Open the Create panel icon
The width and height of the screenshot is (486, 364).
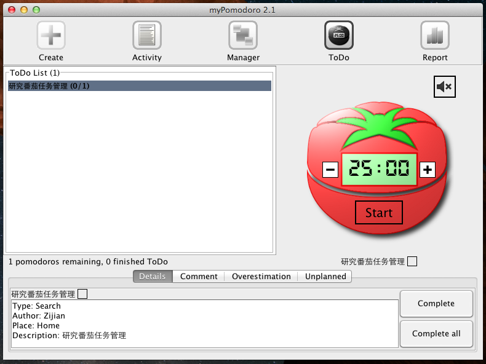point(51,36)
